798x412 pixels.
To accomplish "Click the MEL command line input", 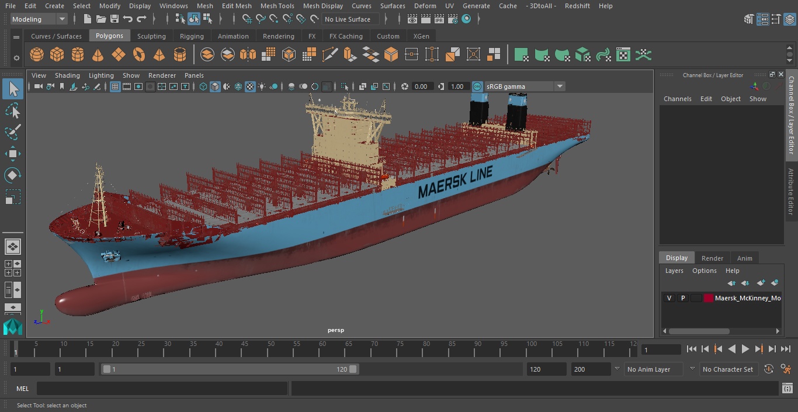I will pyautogui.click(x=162, y=389).
